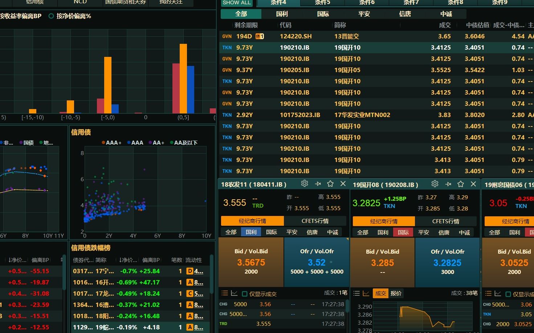
Task: Sort trades table by 成交 column
Action: point(445,25)
